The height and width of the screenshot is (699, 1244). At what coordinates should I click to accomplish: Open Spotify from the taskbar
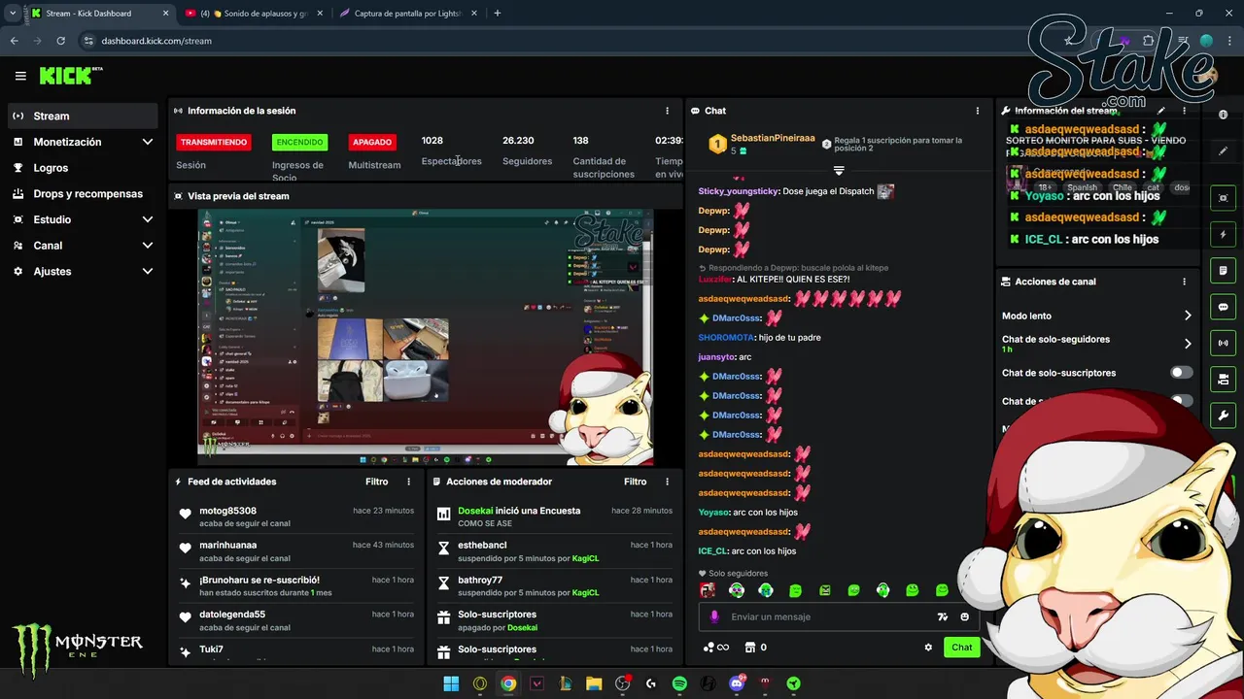point(679,683)
